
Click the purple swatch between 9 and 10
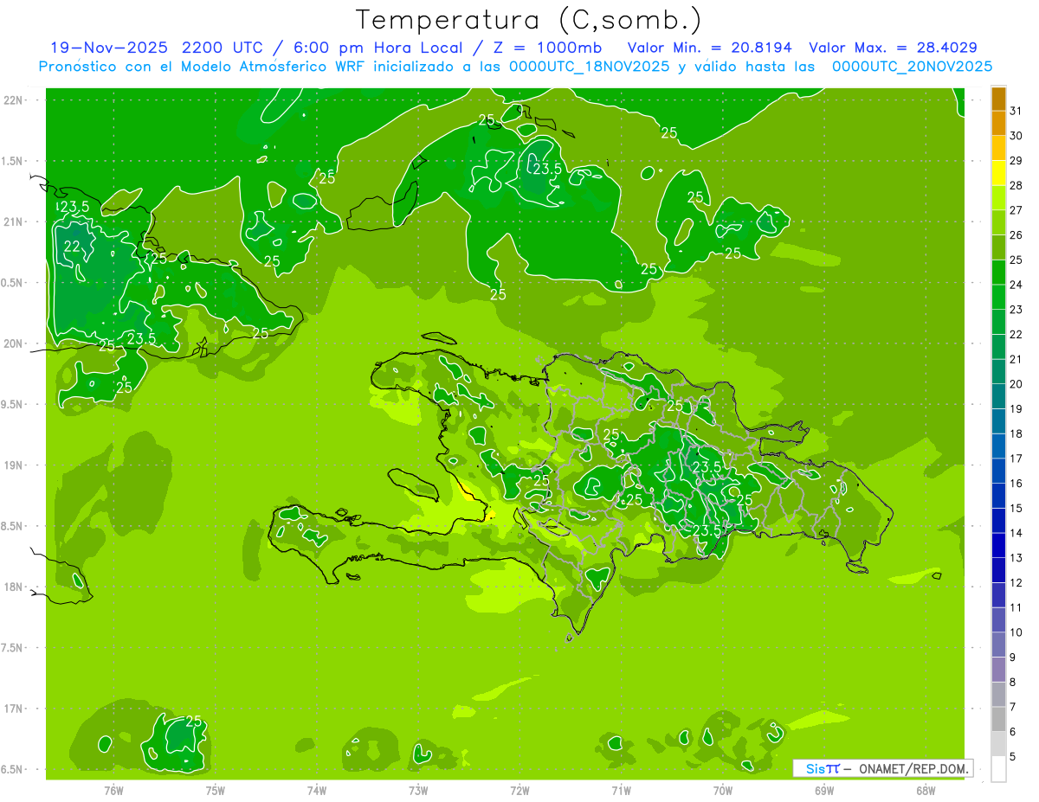(999, 645)
